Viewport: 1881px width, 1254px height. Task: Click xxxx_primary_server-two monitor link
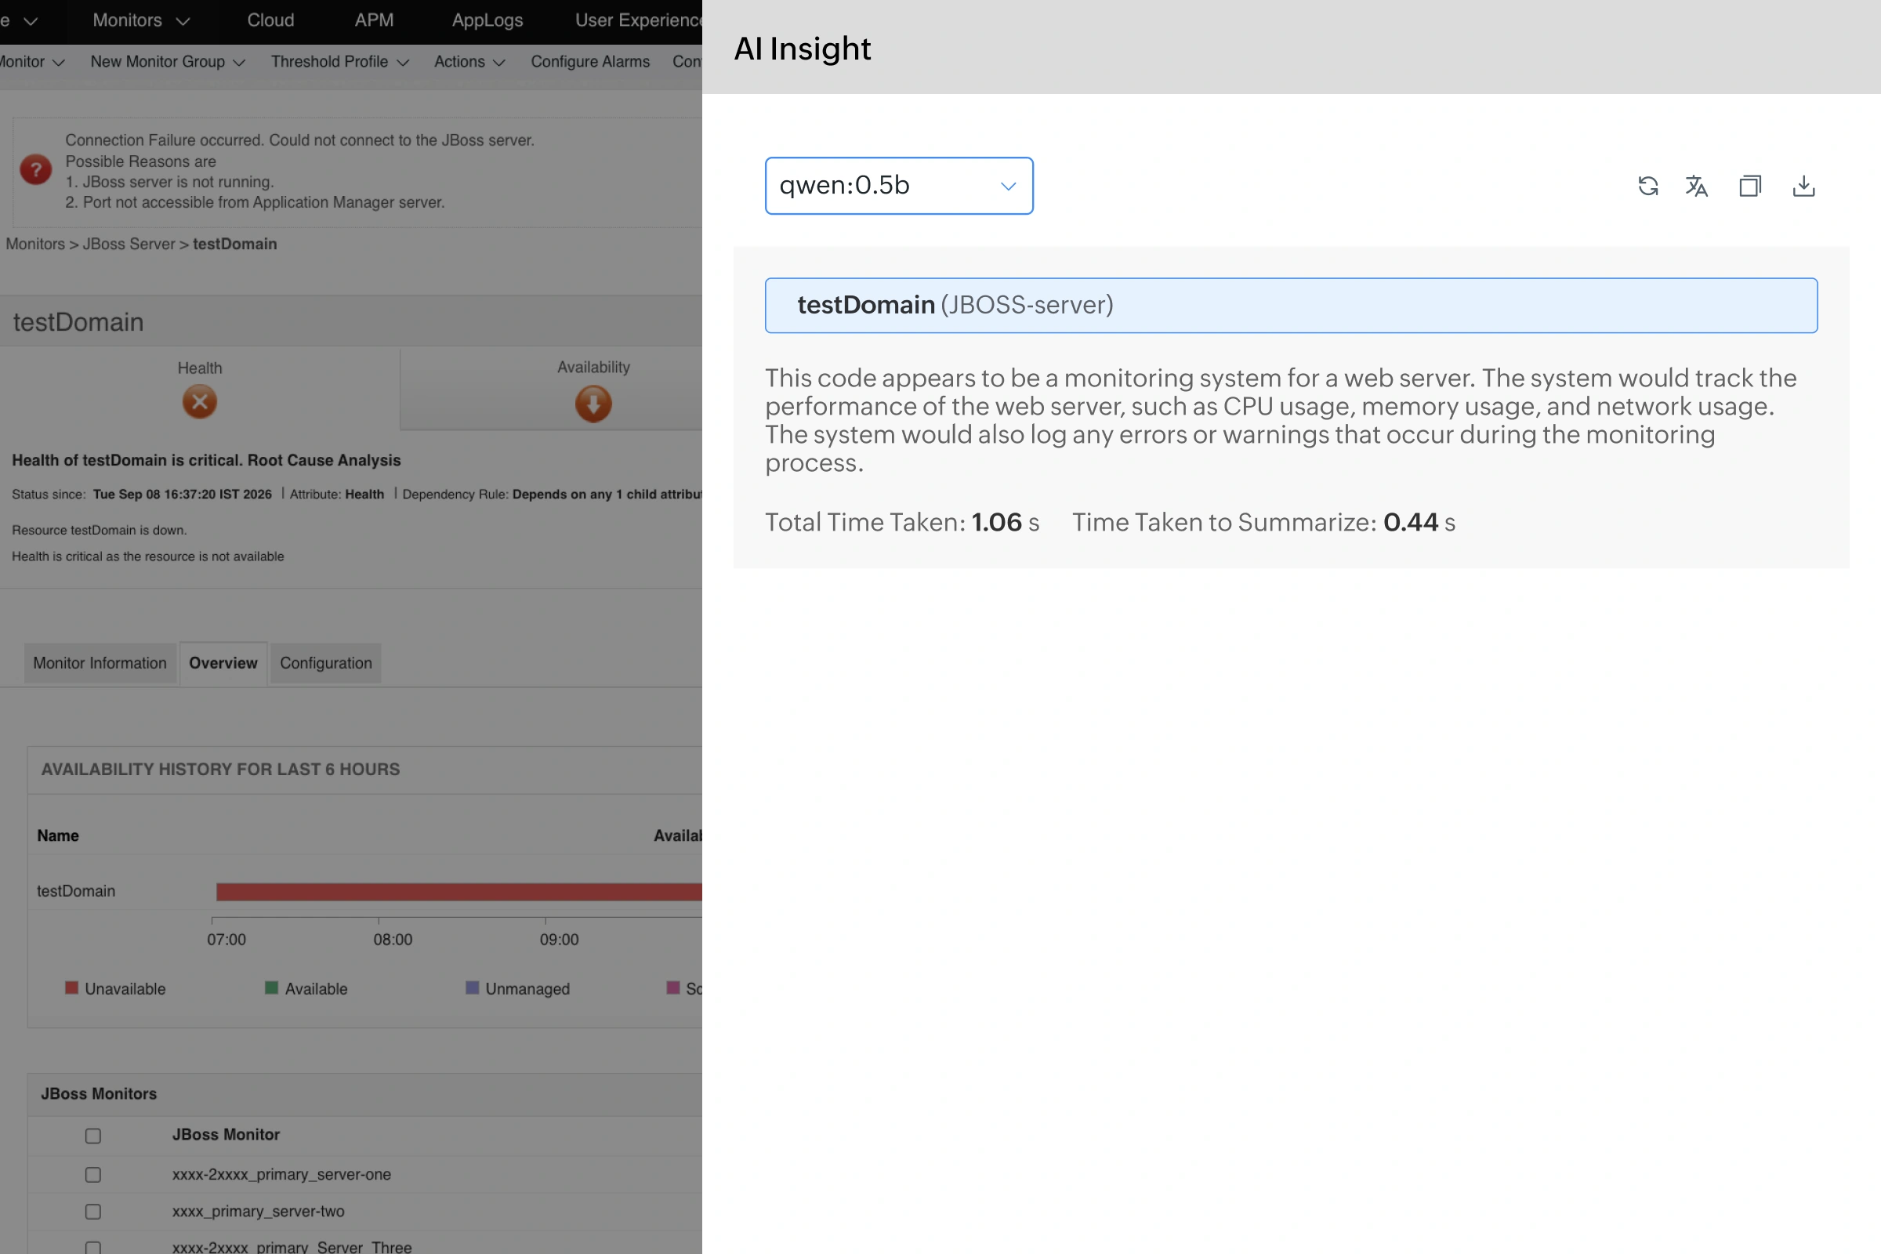pos(259,1211)
